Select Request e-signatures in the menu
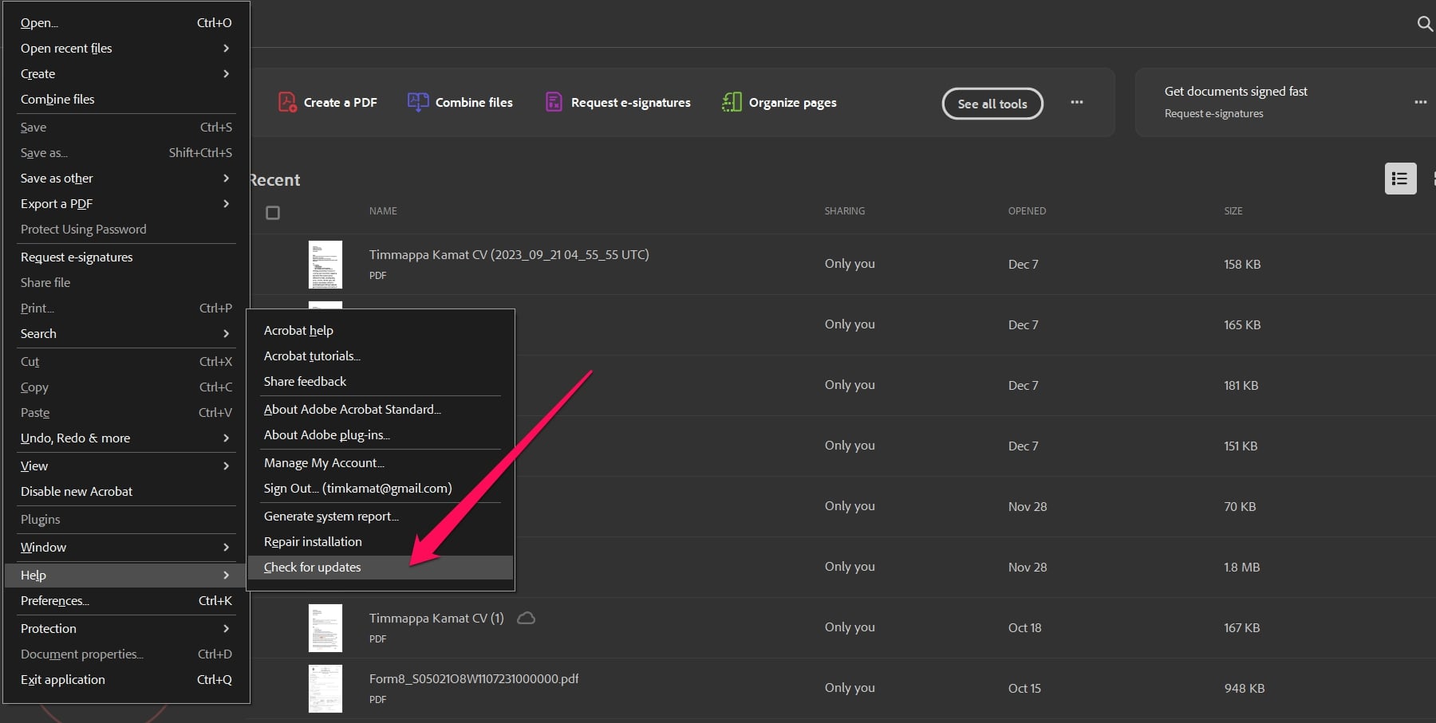Image resolution: width=1436 pixels, height=723 pixels. pos(126,257)
